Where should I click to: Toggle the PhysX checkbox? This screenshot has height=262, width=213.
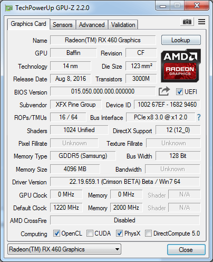pos(119,233)
